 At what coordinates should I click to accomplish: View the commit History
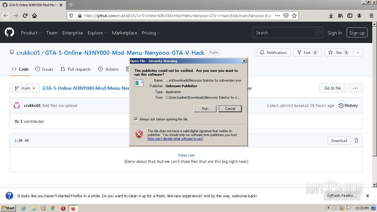click(x=348, y=105)
